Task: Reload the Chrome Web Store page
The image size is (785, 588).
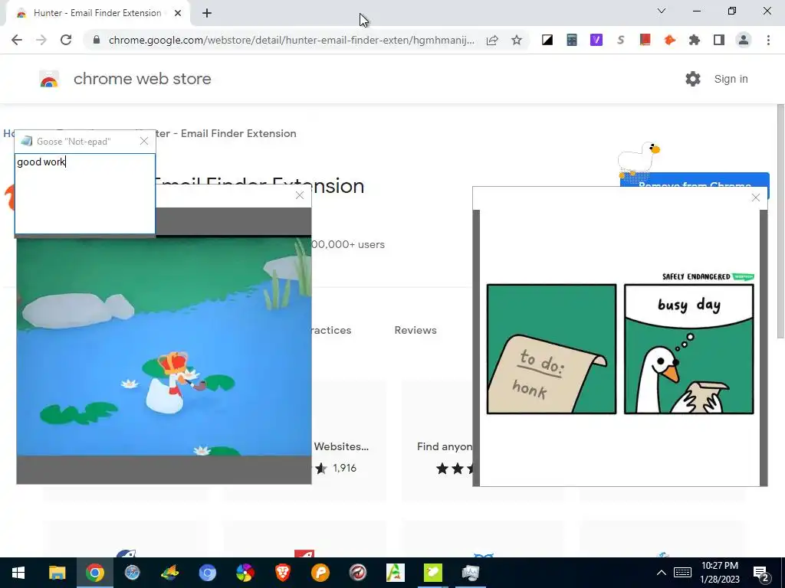Action: coord(66,40)
